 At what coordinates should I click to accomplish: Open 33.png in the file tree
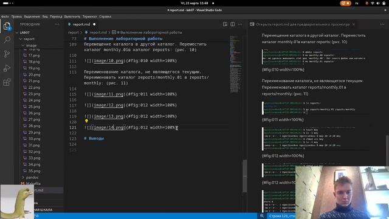click(x=34, y=158)
